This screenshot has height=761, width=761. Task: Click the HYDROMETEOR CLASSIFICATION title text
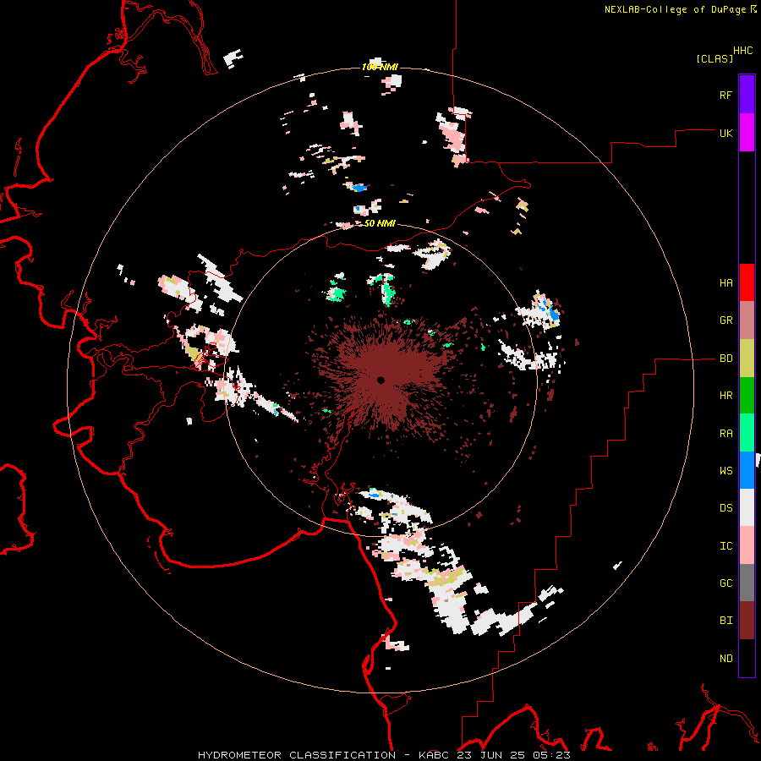[297, 755]
